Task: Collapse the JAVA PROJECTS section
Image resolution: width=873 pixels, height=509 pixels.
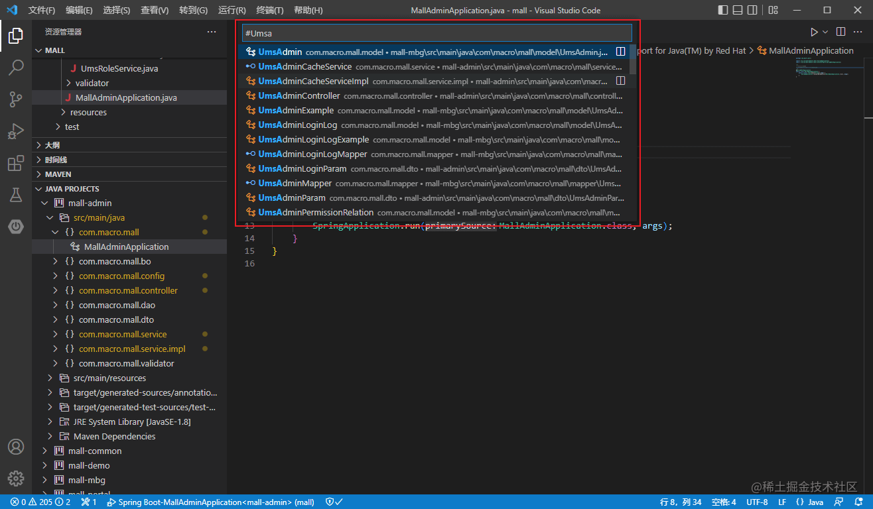Action: coord(129,189)
